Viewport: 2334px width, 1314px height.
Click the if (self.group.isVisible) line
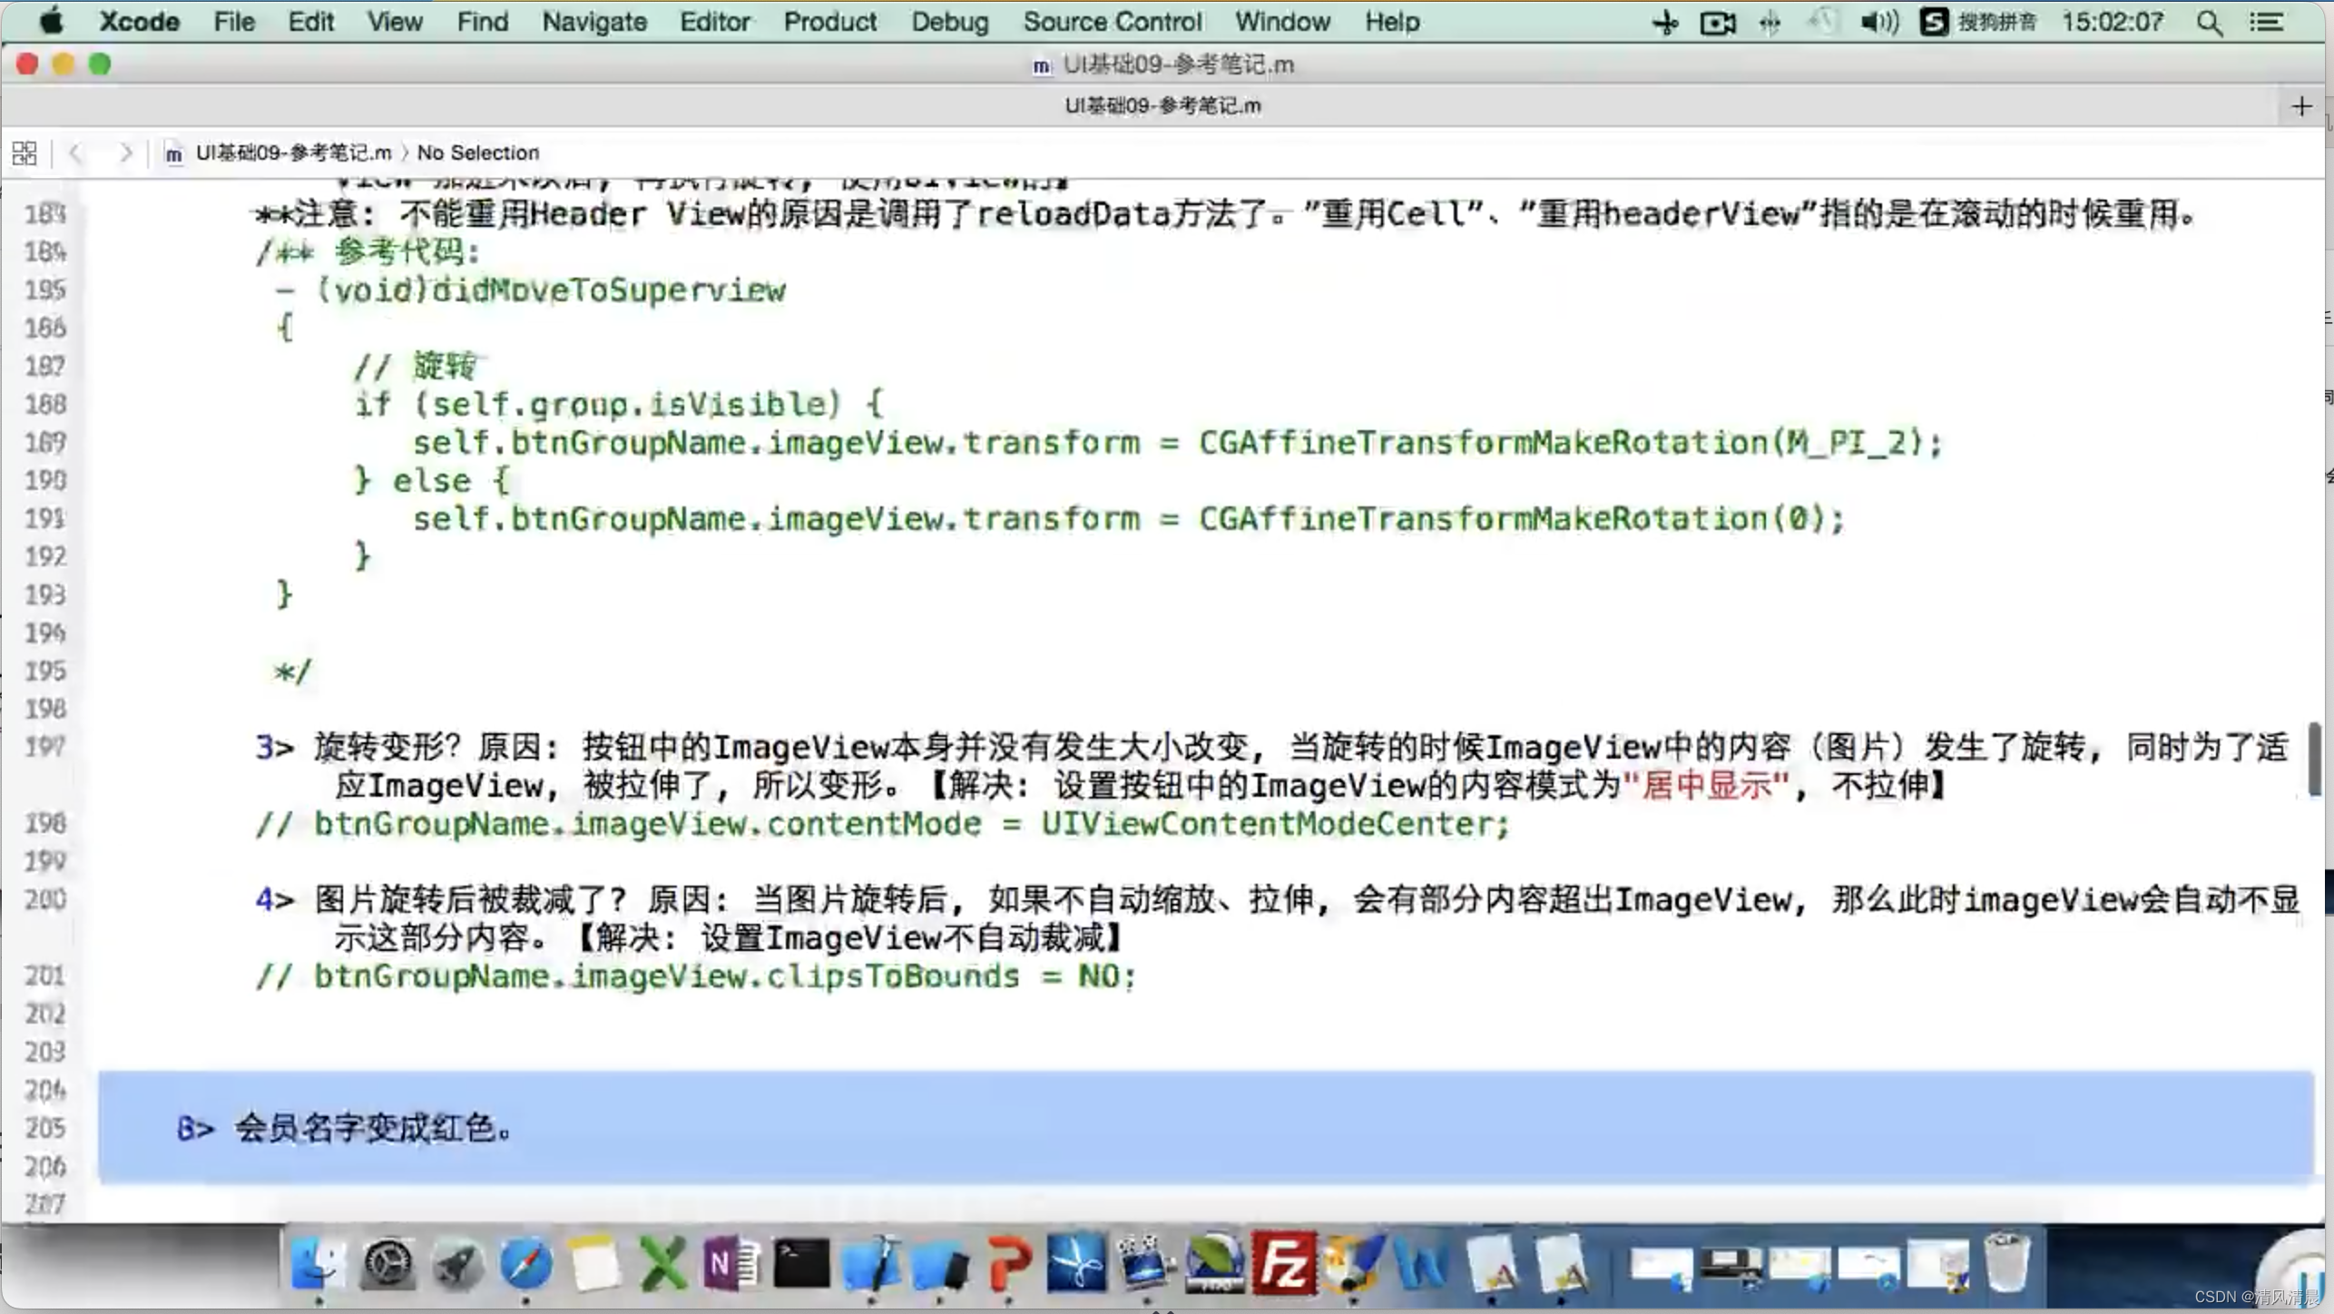pyautogui.click(x=619, y=405)
